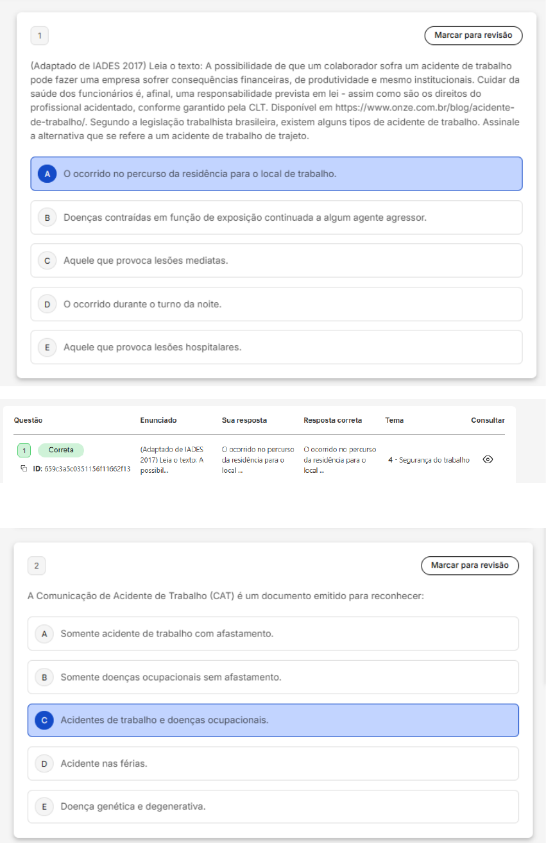
Task: Click the green 'Correta' status badge
Action: coord(61,450)
